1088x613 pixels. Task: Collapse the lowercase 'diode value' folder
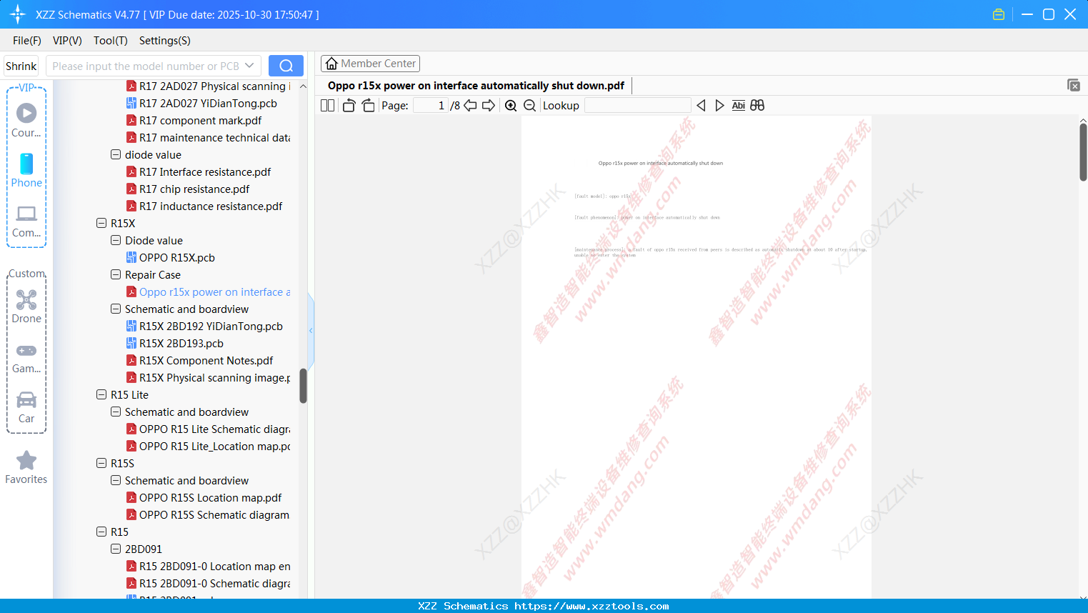[116, 154]
